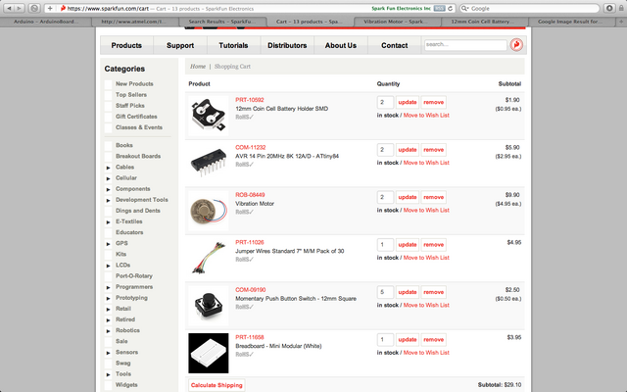The width and height of the screenshot is (627, 392).
Task: Click the quantity field for Jumper Wires
Action: pyautogui.click(x=385, y=244)
